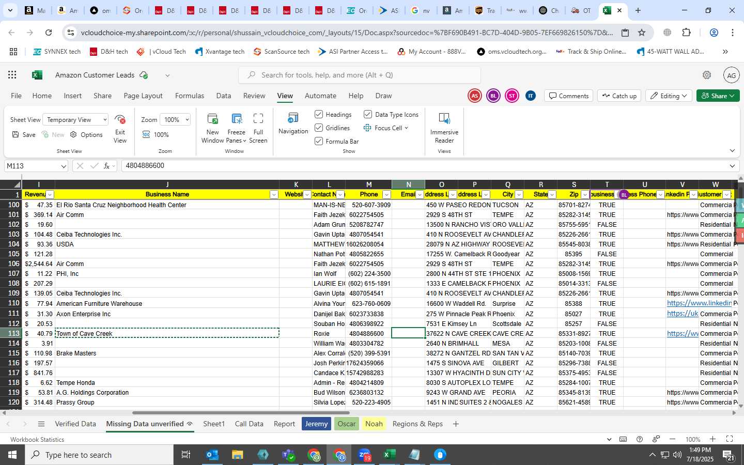The height and width of the screenshot is (465, 744).
Task: Zoom in with the status bar plus
Action: [x=712, y=439]
